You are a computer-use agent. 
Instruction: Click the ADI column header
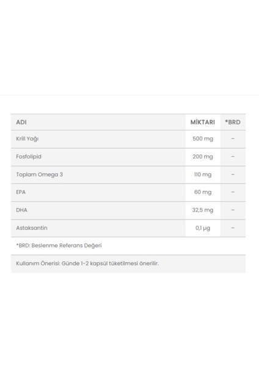tap(21, 122)
